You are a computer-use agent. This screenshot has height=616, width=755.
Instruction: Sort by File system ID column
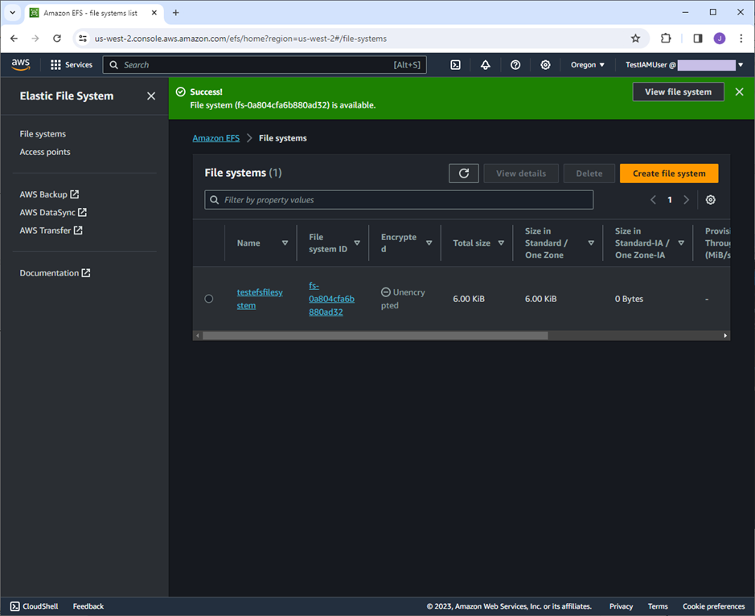(x=357, y=243)
